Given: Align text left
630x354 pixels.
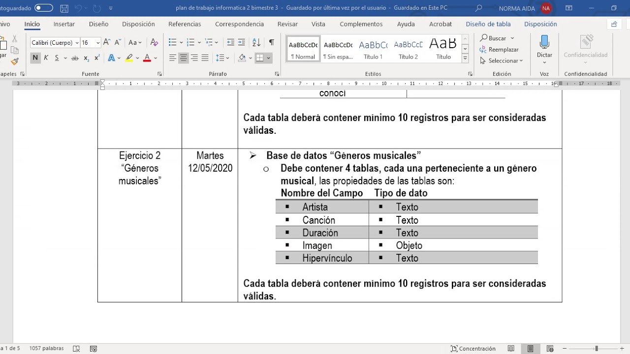Looking at the screenshot, I should tap(172, 58).
